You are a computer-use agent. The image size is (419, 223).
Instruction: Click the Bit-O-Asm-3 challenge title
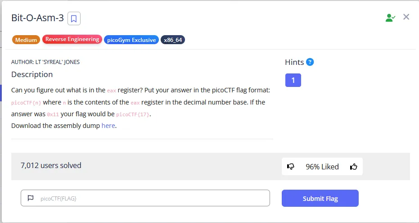click(x=37, y=18)
